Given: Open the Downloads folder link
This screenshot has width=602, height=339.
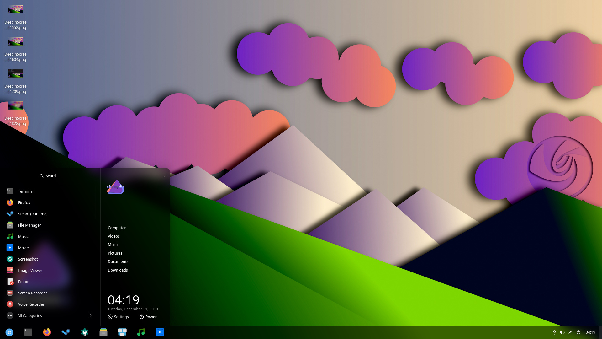Looking at the screenshot, I should pos(118,270).
